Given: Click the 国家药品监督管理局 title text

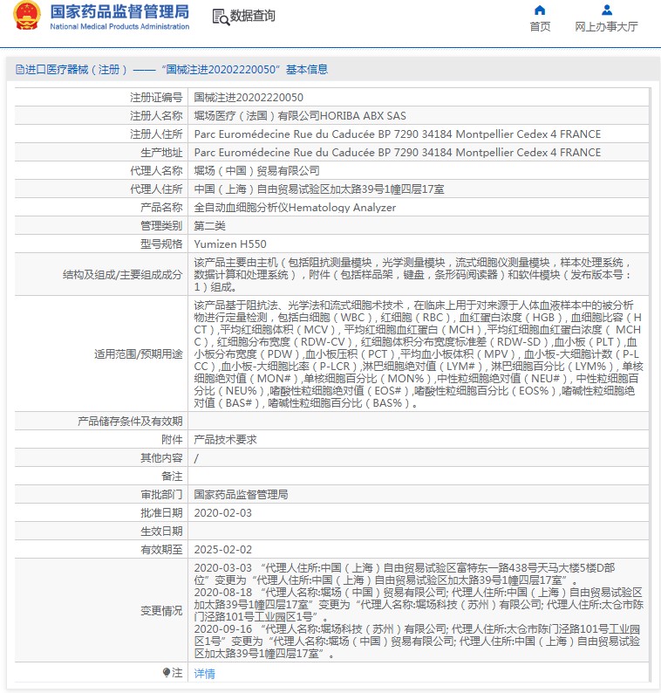Looking at the screenshot, I should (x=119, y=11).
